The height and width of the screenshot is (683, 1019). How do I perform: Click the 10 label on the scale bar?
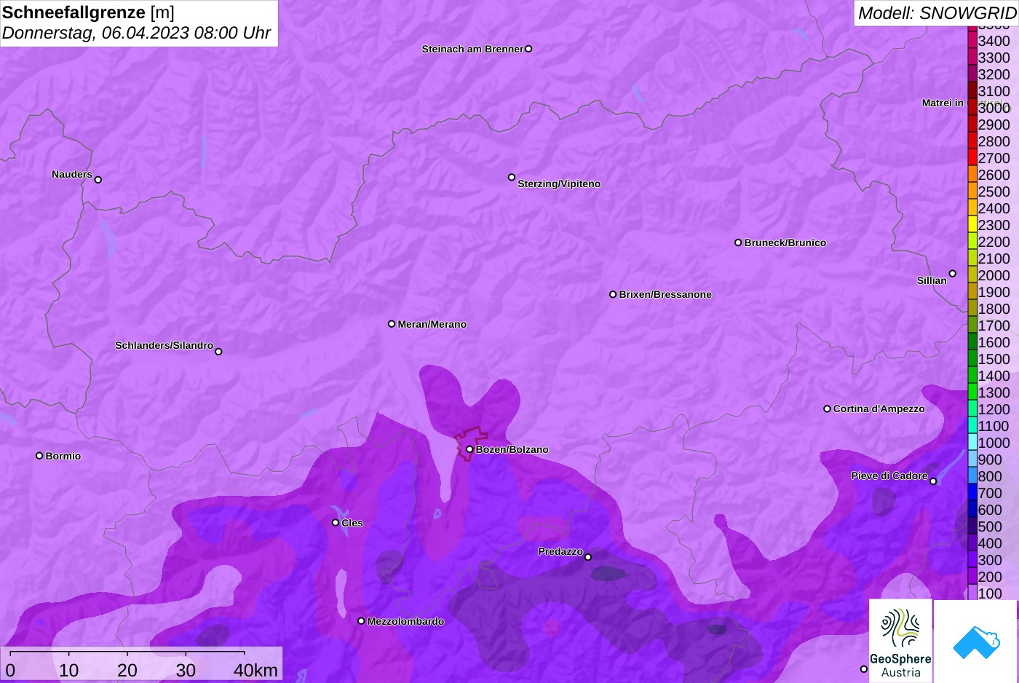pos(69,670)
